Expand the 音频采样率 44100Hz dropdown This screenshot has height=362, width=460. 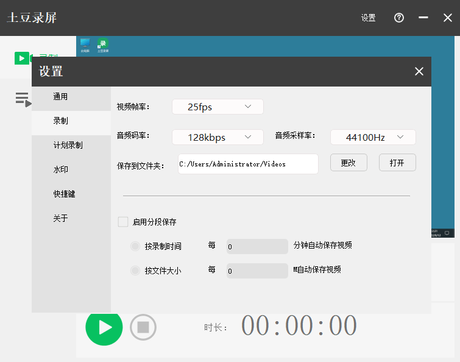tap(373, 137)
